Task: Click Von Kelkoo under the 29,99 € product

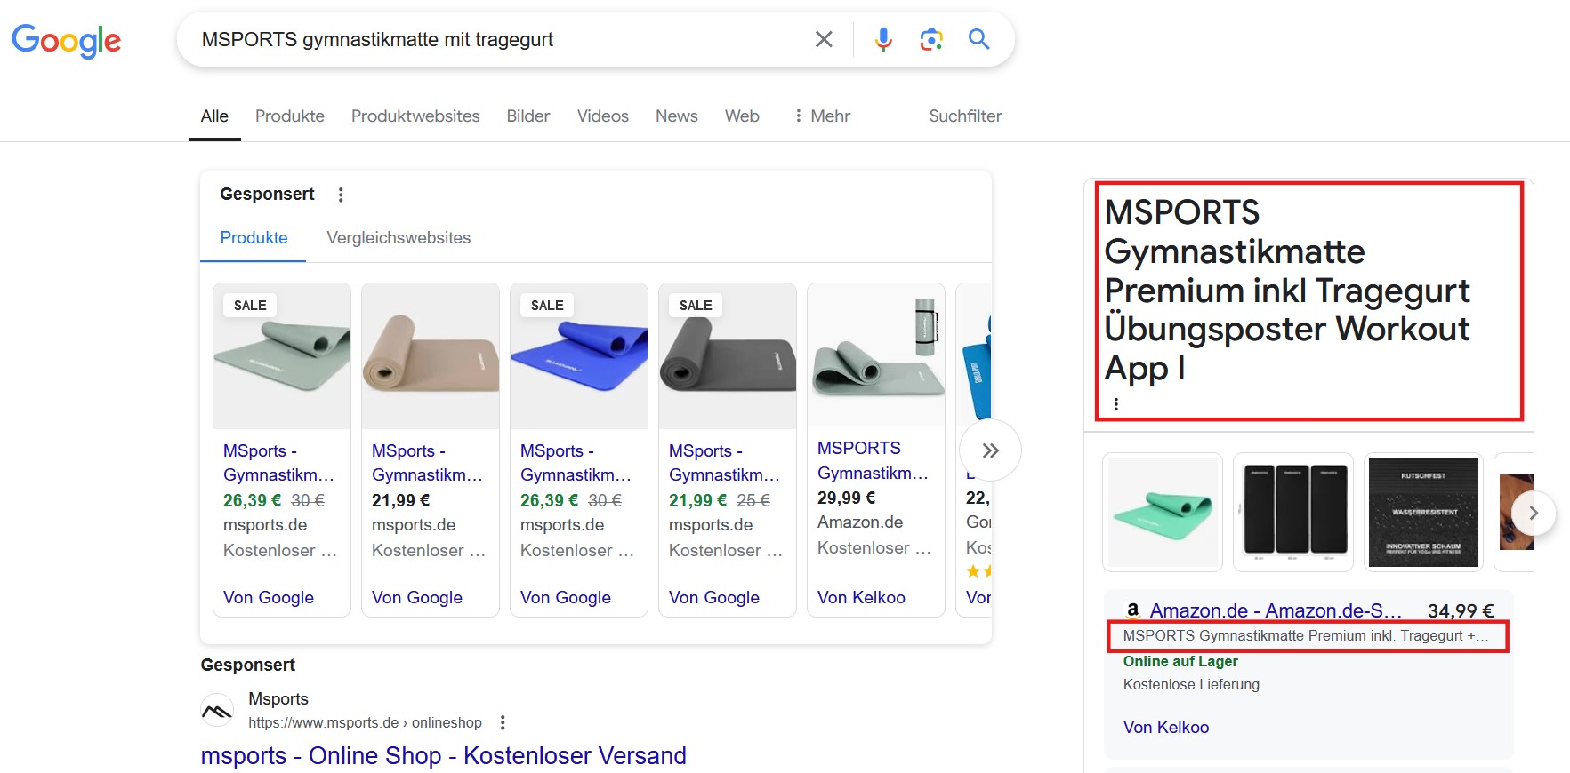Action: click(x=861, y=598)
